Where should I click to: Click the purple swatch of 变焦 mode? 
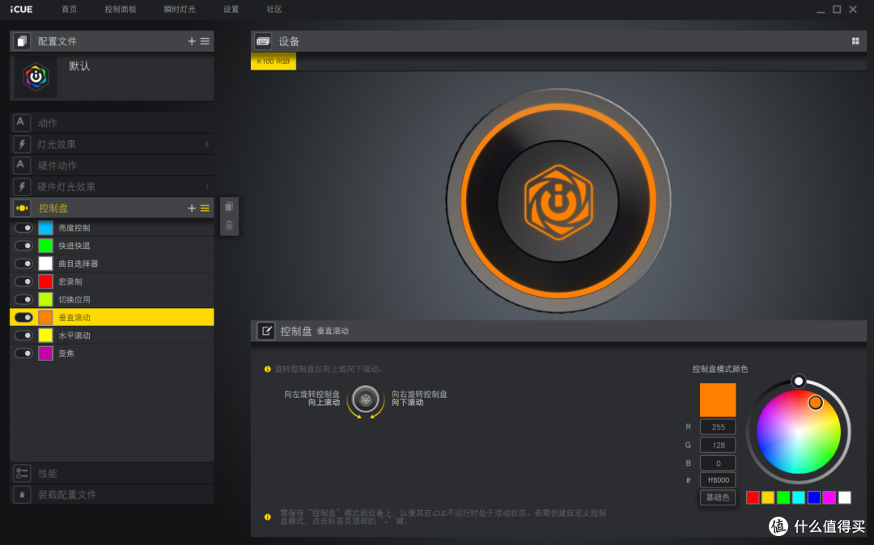[45, 353]
